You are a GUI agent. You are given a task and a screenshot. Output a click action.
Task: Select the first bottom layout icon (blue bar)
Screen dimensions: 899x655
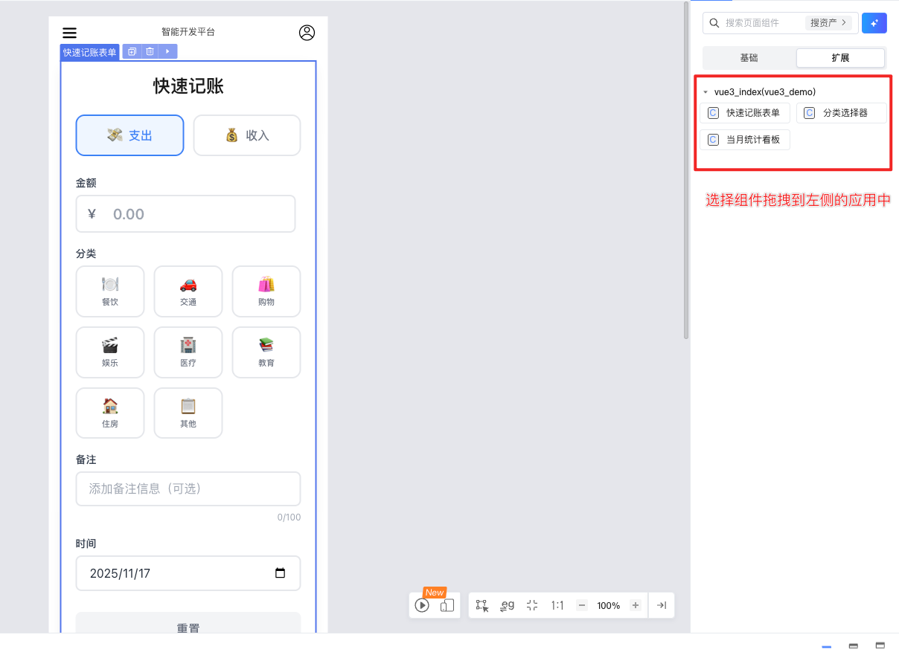point(826,645)
